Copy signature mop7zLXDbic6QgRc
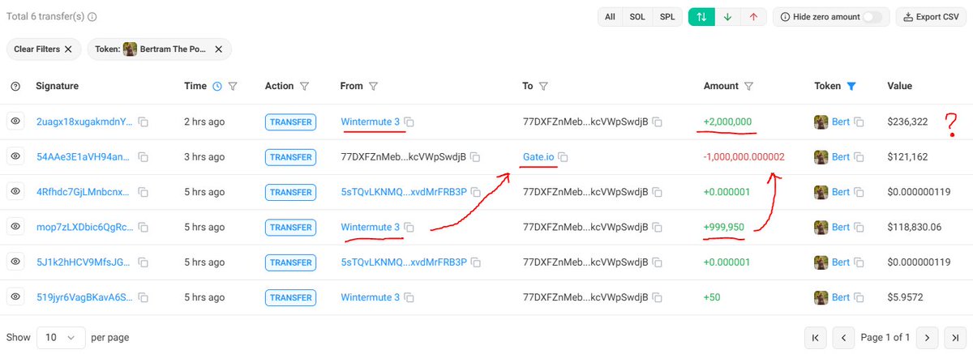This screenshot has height=354, width=973. pyautogui.click(x=143, y=227)
